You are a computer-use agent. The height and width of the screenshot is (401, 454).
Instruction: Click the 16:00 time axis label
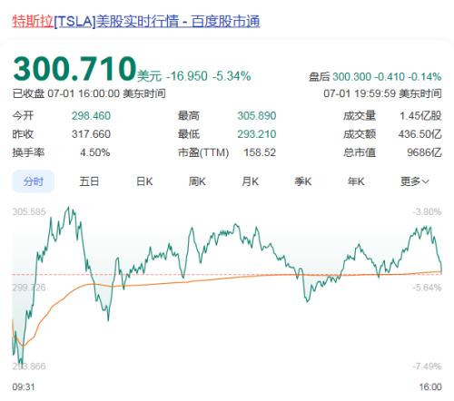point(430,386)
